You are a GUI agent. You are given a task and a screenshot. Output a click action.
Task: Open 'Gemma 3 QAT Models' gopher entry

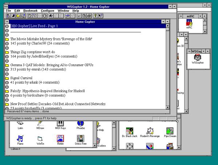point(52,65)
